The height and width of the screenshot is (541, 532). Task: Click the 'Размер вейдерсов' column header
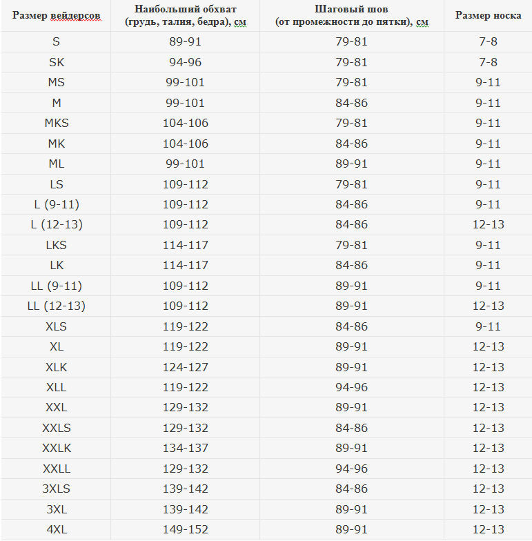pyautogui.click(x=57, y=15)
